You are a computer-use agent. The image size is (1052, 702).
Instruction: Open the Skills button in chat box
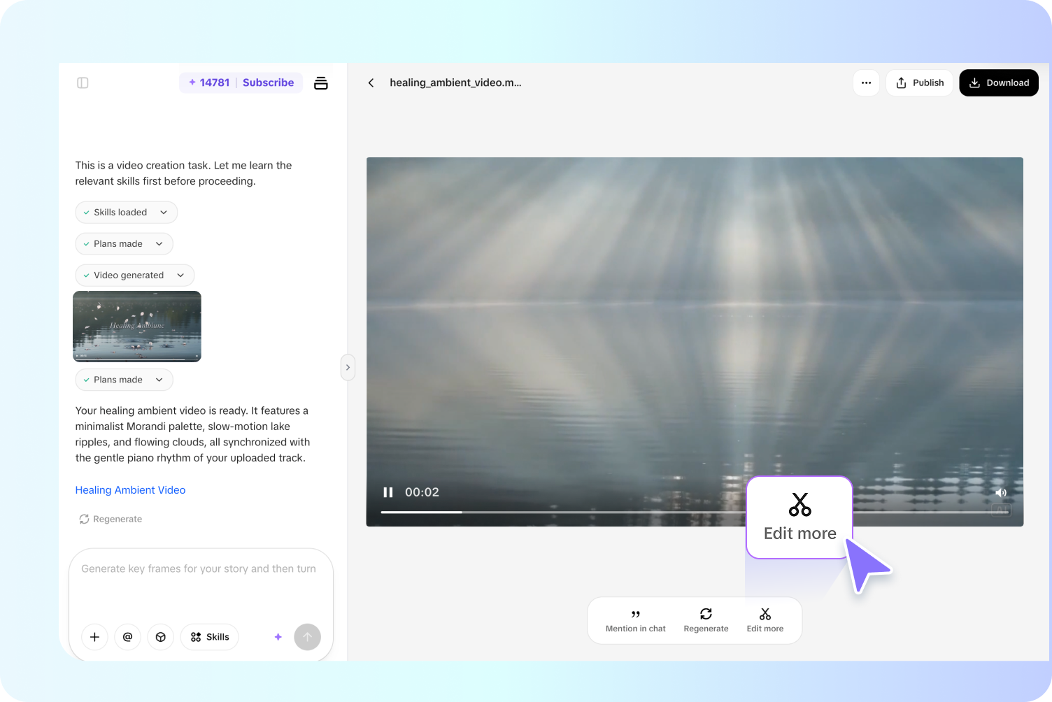point(210,637)
